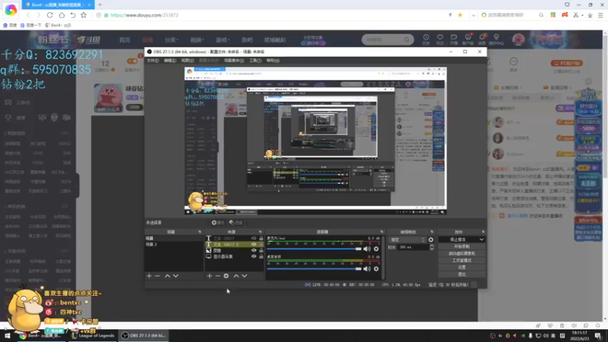Click the microphone/Aux volume slider
The image size is (608, 342).
coord(314,249)
